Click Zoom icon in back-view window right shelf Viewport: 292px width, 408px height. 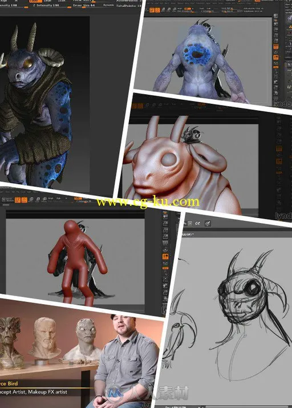click(276, 30)
